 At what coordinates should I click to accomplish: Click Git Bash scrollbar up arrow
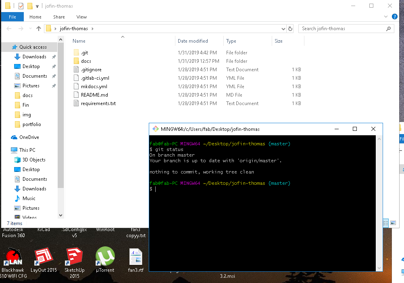[x=379, y=139]
